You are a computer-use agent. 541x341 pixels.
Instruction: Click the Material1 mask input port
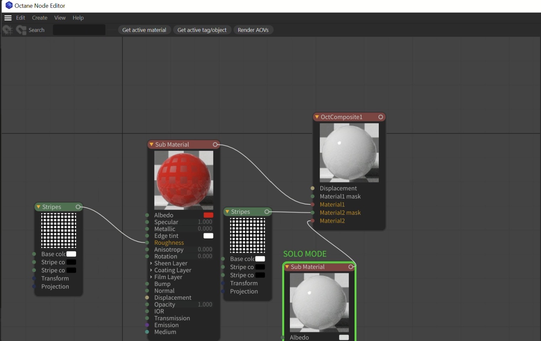[x=312, y=196]
